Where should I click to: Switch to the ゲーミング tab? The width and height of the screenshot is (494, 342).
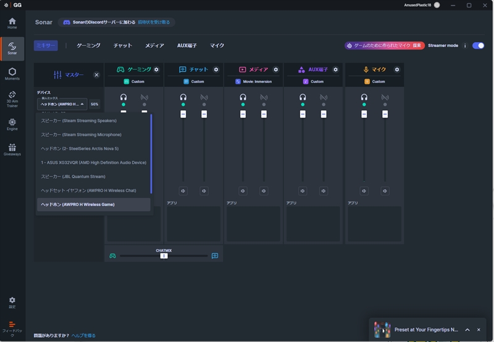tap(88, 45)
